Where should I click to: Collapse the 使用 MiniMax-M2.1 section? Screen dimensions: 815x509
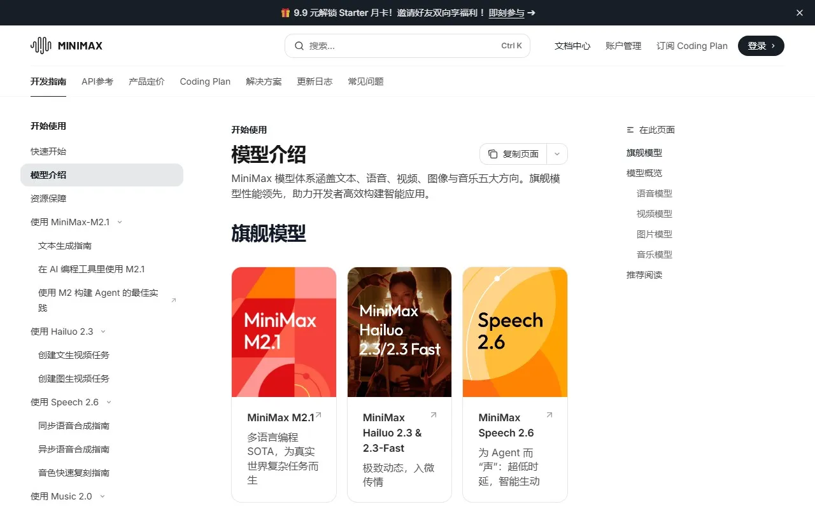pos(120,222)
